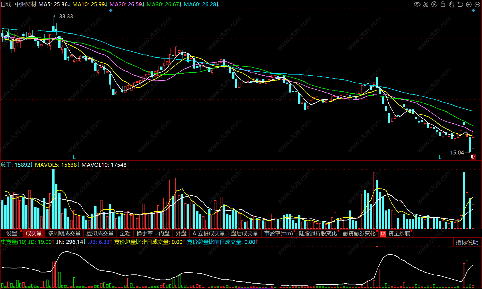Click the 33.33 high price label
Viewport: 482px width, 289px height.
[66, 16]
